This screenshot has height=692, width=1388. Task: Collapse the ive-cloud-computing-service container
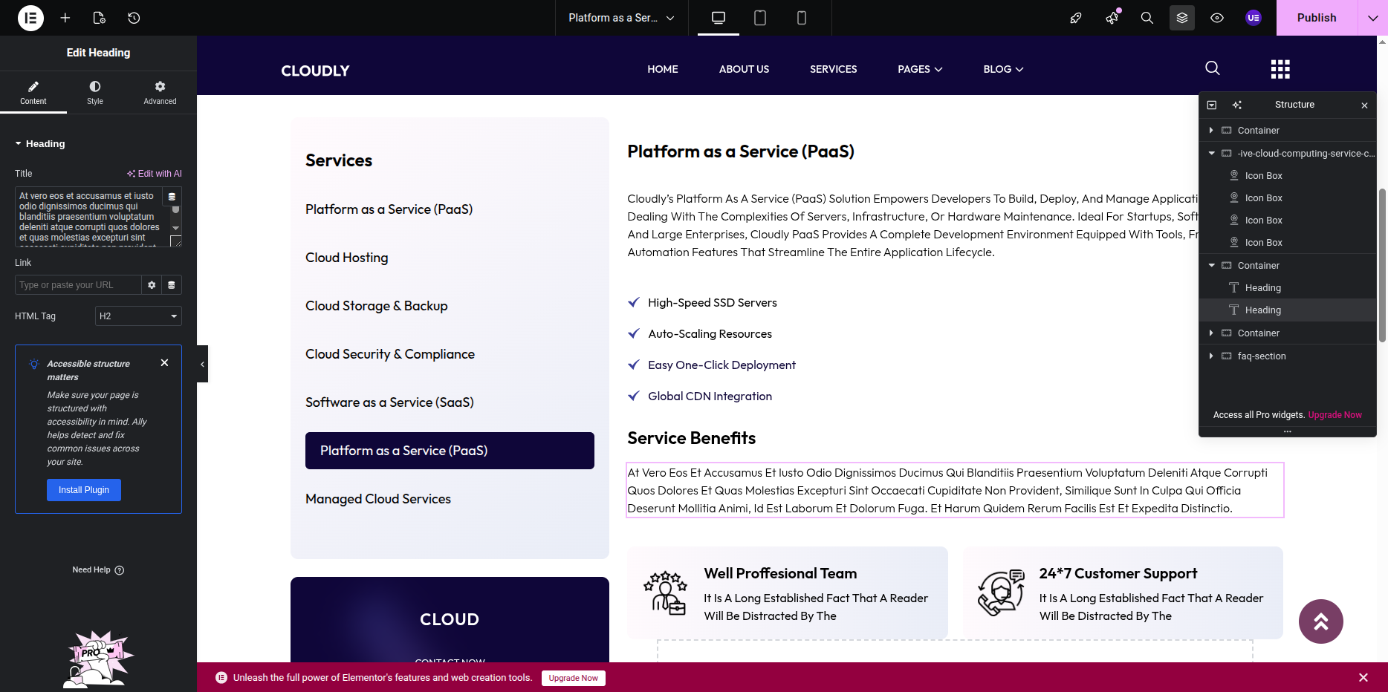tap(1211, 153)
